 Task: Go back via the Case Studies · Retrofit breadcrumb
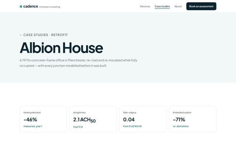point(44,35)
